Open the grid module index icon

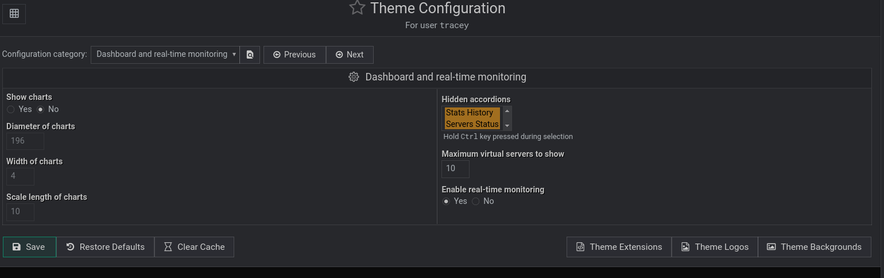point(14,13)
